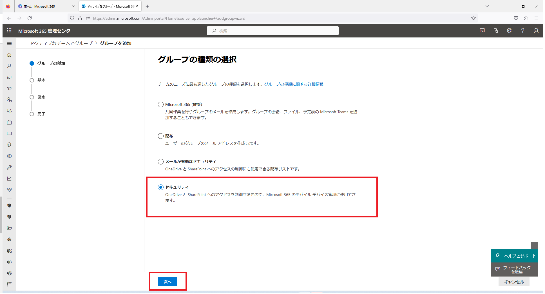This screenshot has height=294, width=545.
Task: Select メールが有効なセキュリティ radio button
Action: [x=161, y=162]
